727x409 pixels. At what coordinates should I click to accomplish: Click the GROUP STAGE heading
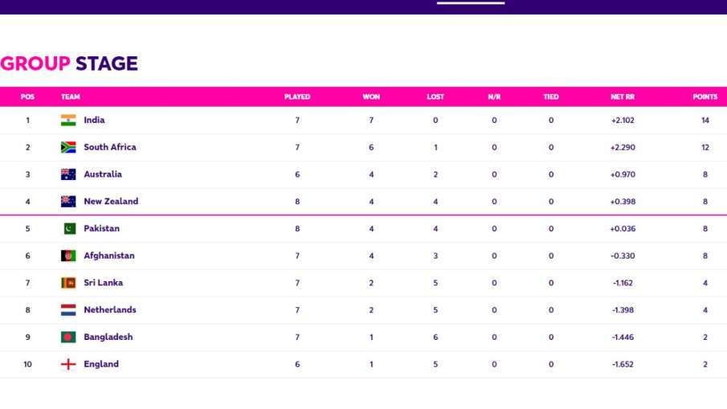pos(69,63)
